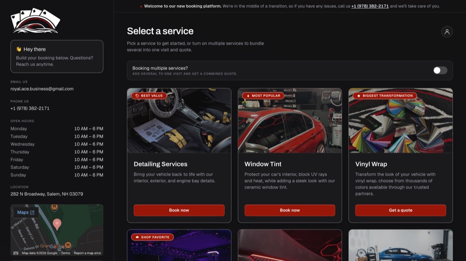Viewport: 466px width, 261px height.
Task: Click the Biggest Transformation star badge
Action: (x=384, y=96)
